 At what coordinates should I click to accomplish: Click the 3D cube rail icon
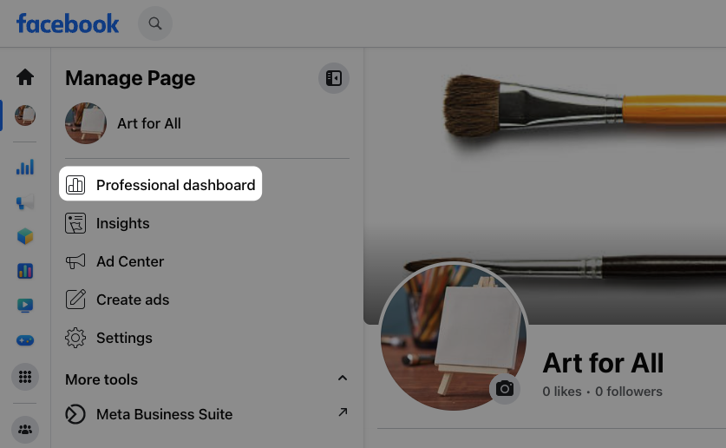pyautogui.click(x=25, y=236)
